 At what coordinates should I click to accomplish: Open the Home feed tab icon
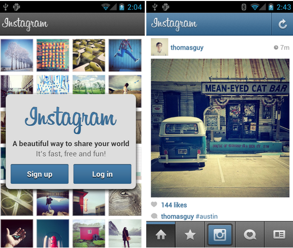161,235
